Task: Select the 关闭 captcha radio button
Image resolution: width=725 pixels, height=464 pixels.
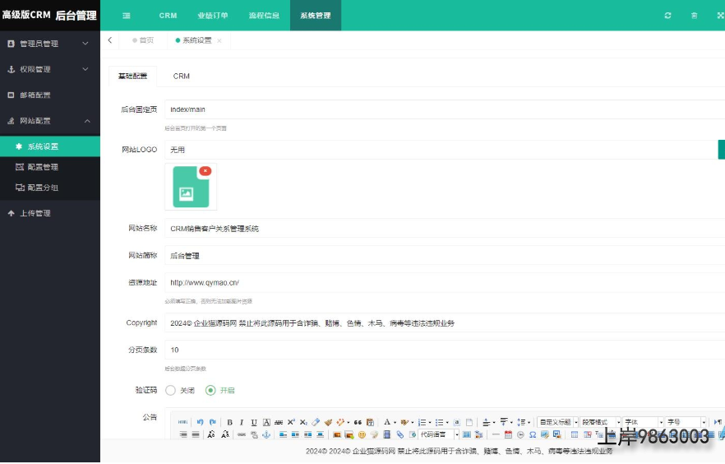Action: tap(171, 390)
